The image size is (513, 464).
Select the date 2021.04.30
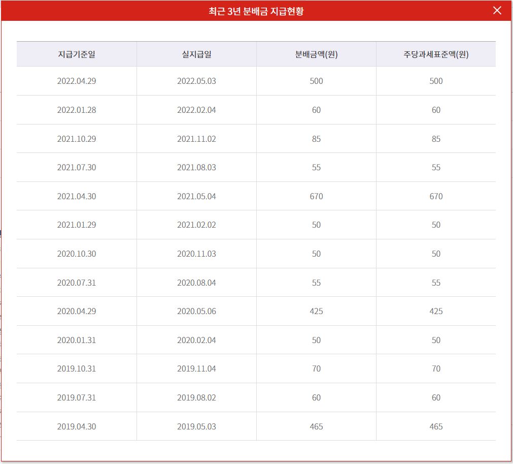77,196
